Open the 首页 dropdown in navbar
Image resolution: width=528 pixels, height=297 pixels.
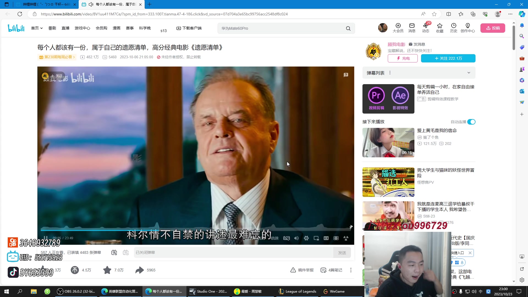tap(37, 28)
